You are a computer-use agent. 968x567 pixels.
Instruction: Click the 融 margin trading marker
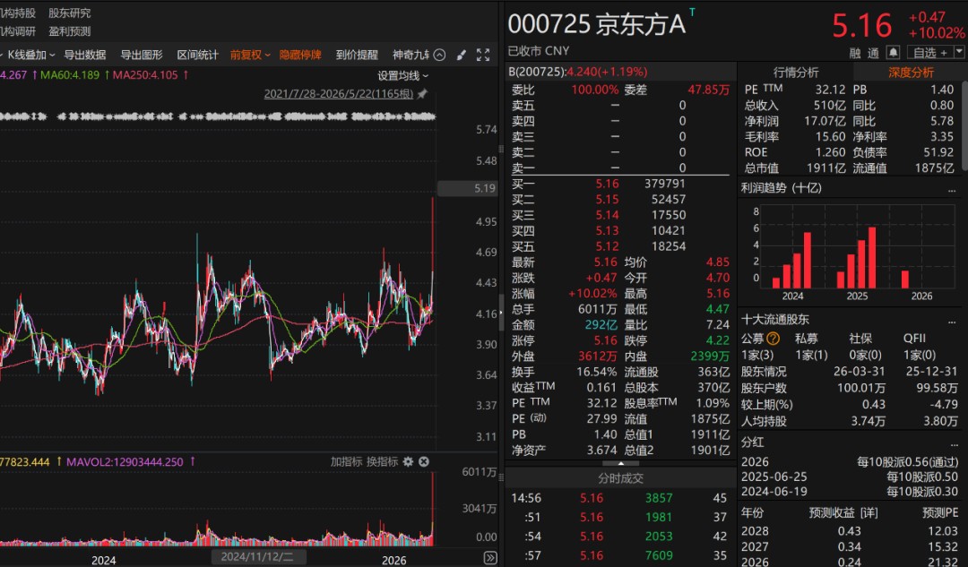click(855, 53)
